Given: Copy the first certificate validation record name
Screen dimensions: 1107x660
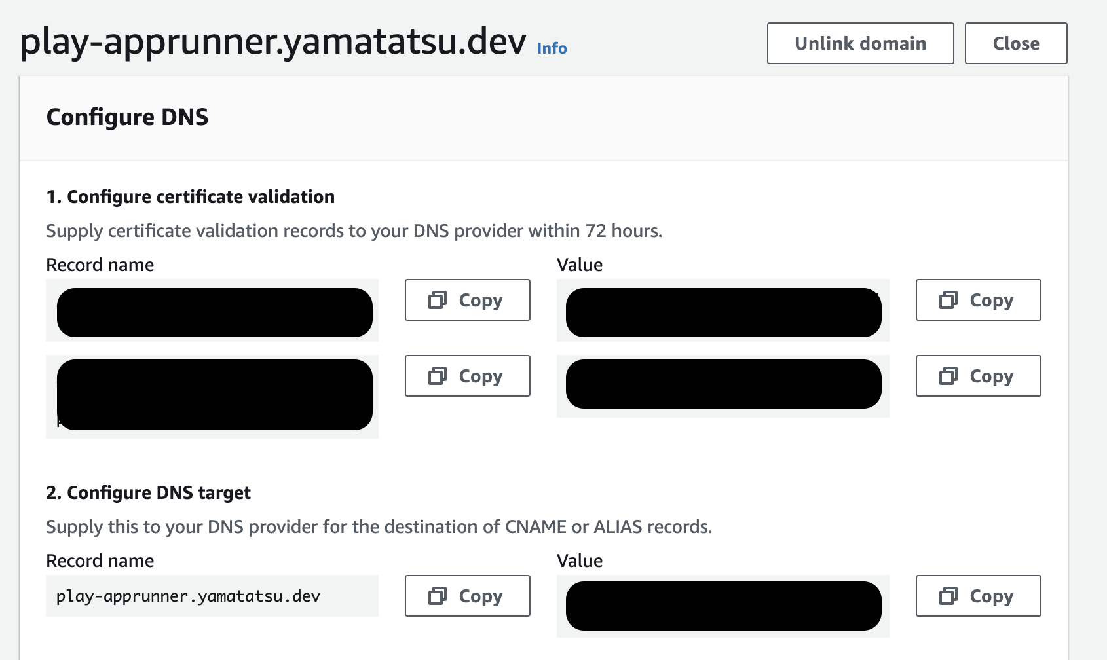Looking at the screenshot, I should (x=467, y=300).
